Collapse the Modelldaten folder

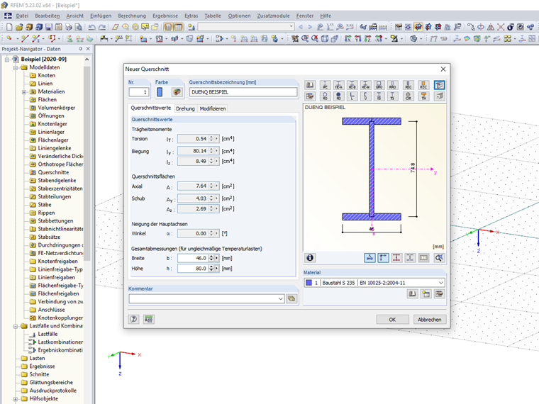tap(16, 67)
